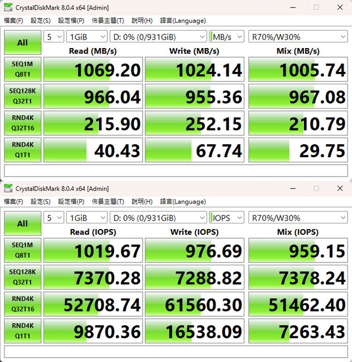Open the 檔案(F) menu in the top window

tap(14, 20)
